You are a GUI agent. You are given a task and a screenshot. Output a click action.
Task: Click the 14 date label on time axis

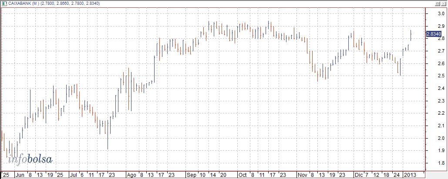click(x=212, y=175)
